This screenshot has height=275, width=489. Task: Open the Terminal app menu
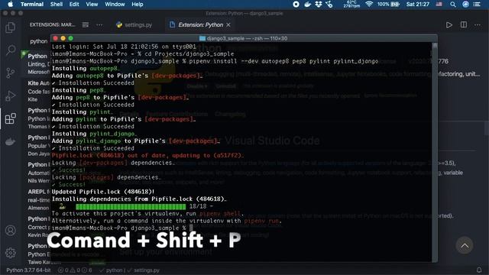click(32, 4)
